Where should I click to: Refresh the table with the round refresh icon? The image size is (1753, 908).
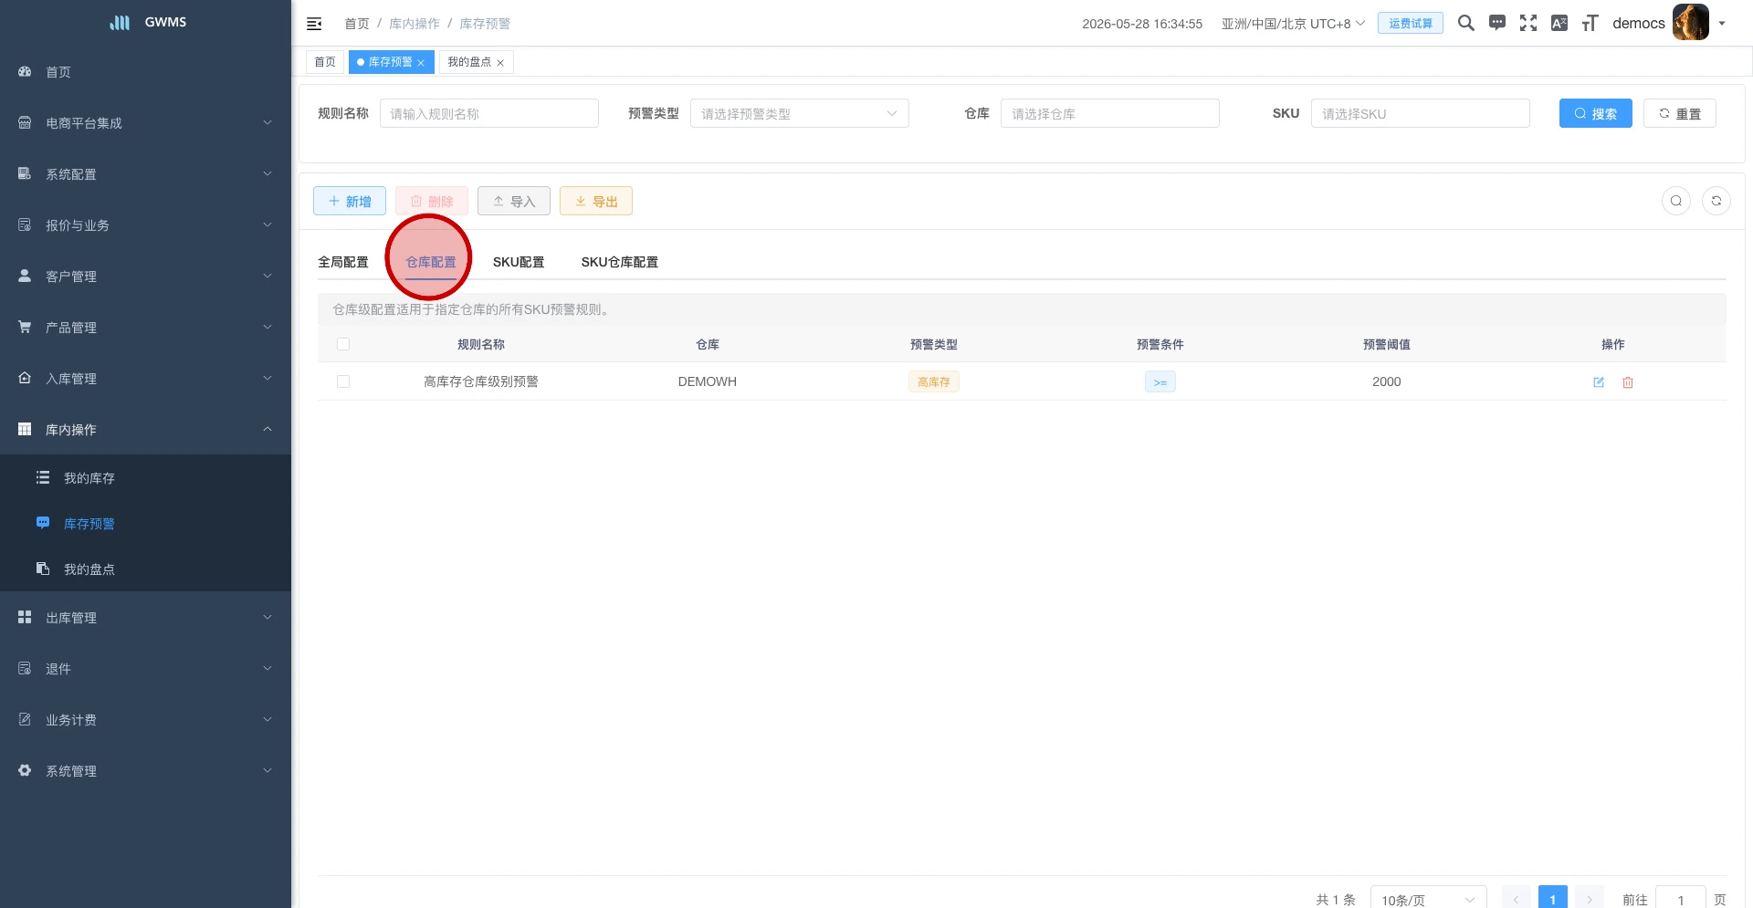(x=1716, y=201)
